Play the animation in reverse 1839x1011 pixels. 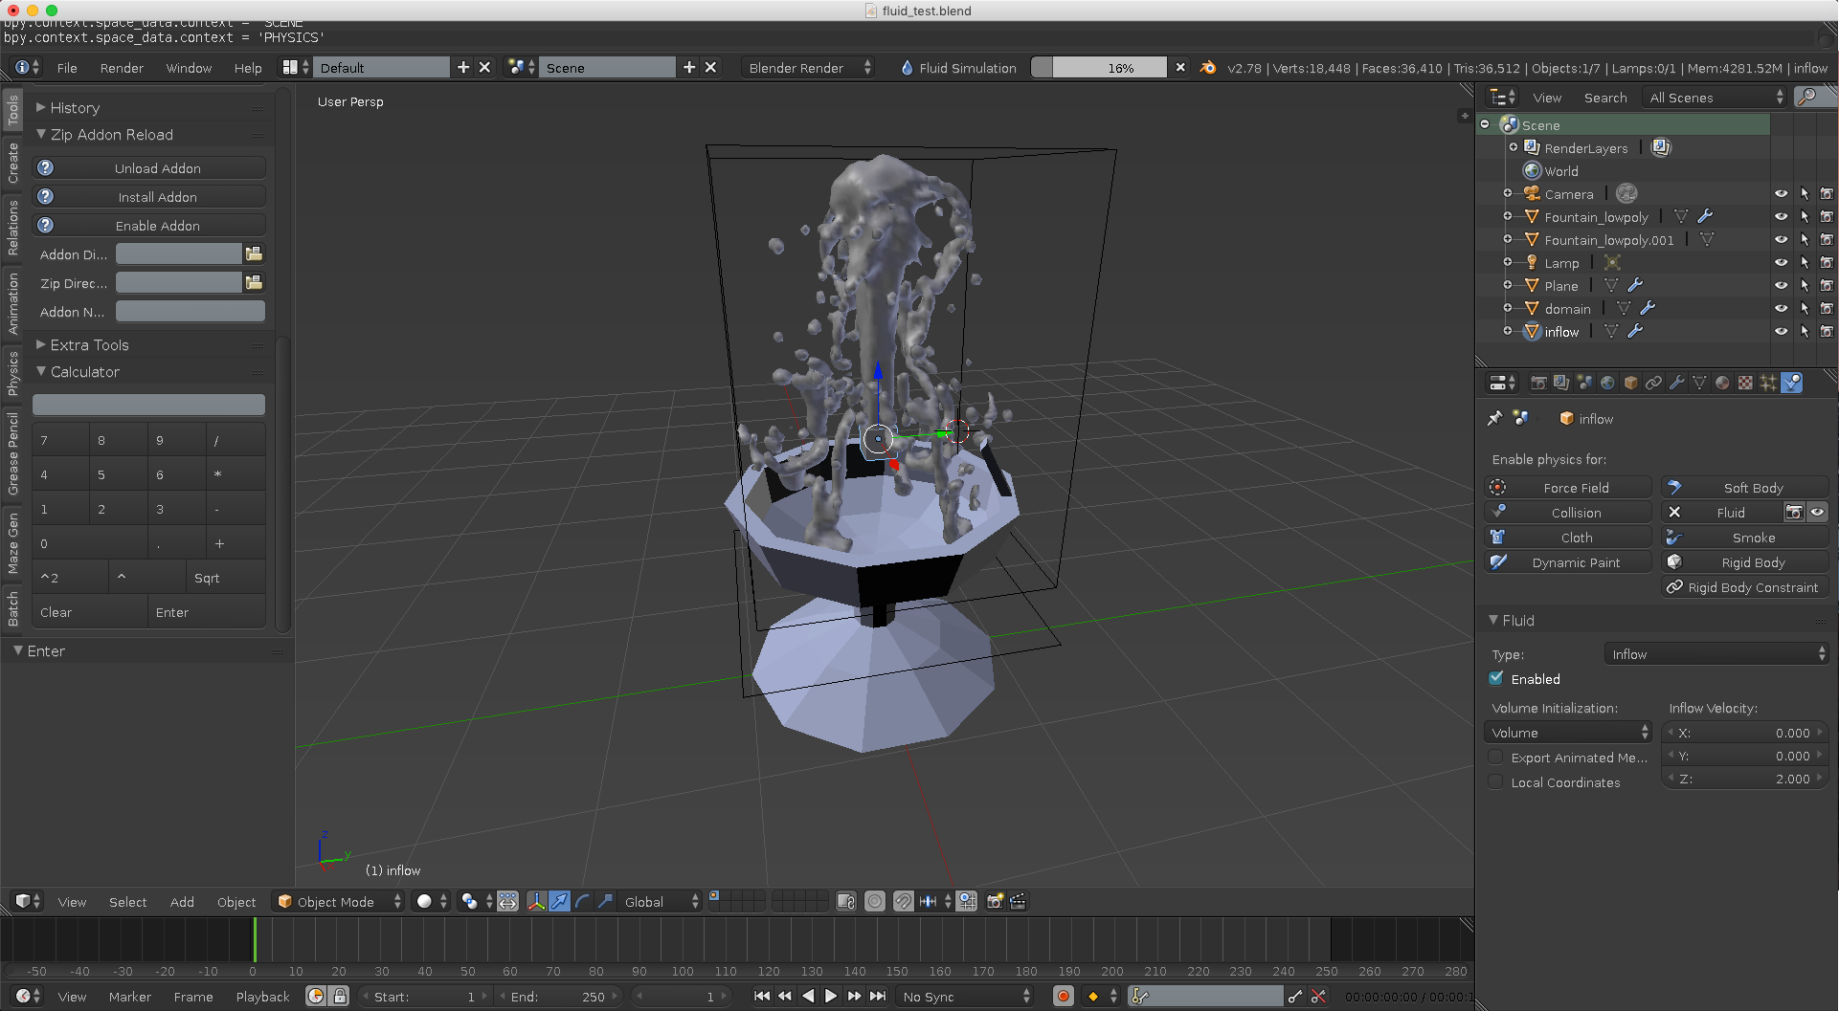click(808, 996)
